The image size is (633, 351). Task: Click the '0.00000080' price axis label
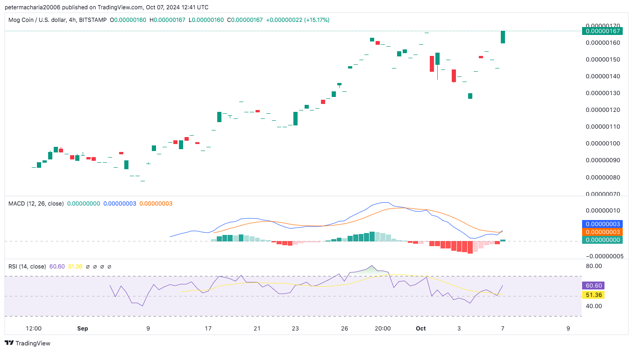pos(602,178)
